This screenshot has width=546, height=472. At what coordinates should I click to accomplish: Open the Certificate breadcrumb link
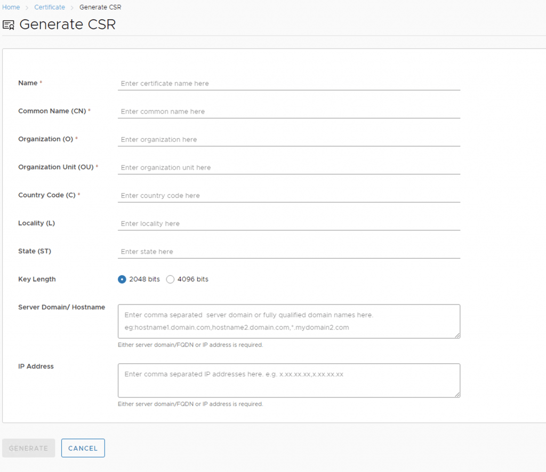tap(50, 7)
